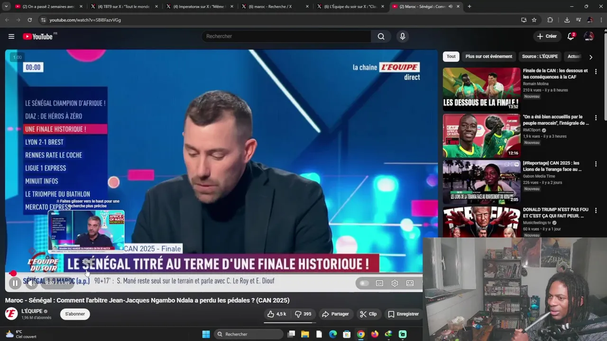The height and width of the screenshot is (341, 607).
Task: Open the DONALD TRUMP N'EST PAS FOU title
Action: (x=555, y=213)
